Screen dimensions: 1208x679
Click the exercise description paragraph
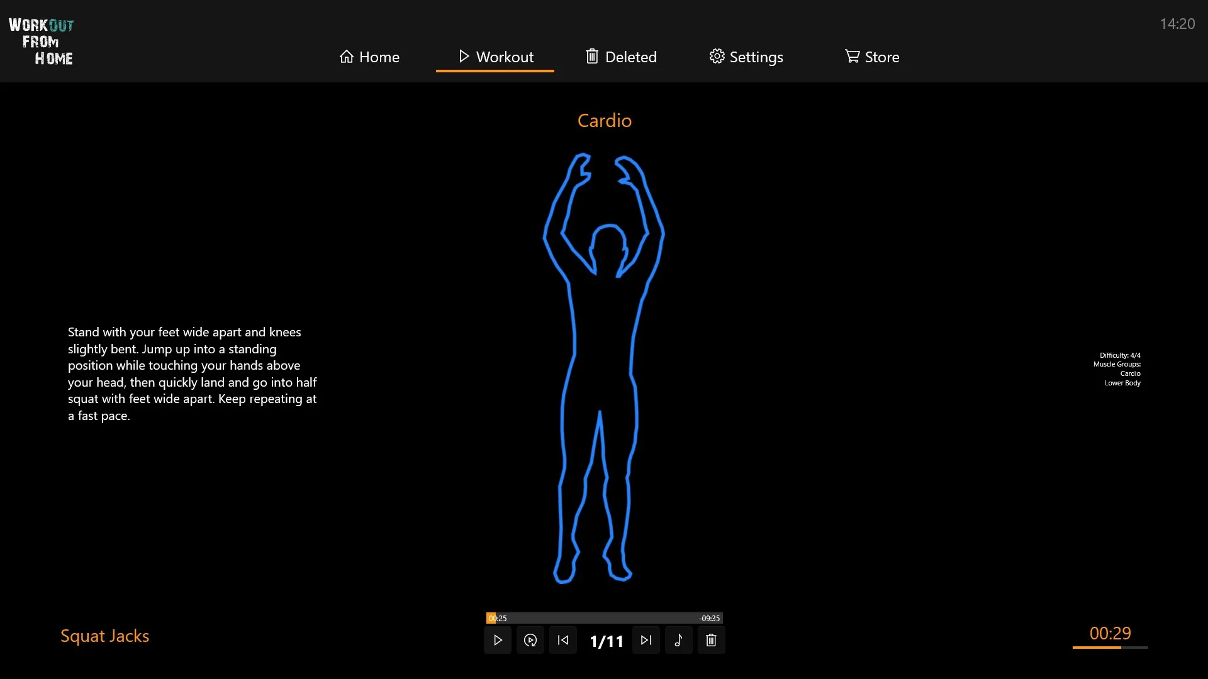[192, 373]
